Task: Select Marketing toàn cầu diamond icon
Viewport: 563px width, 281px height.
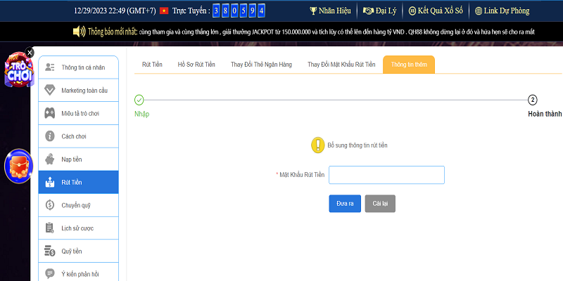Action: point(50,90)
